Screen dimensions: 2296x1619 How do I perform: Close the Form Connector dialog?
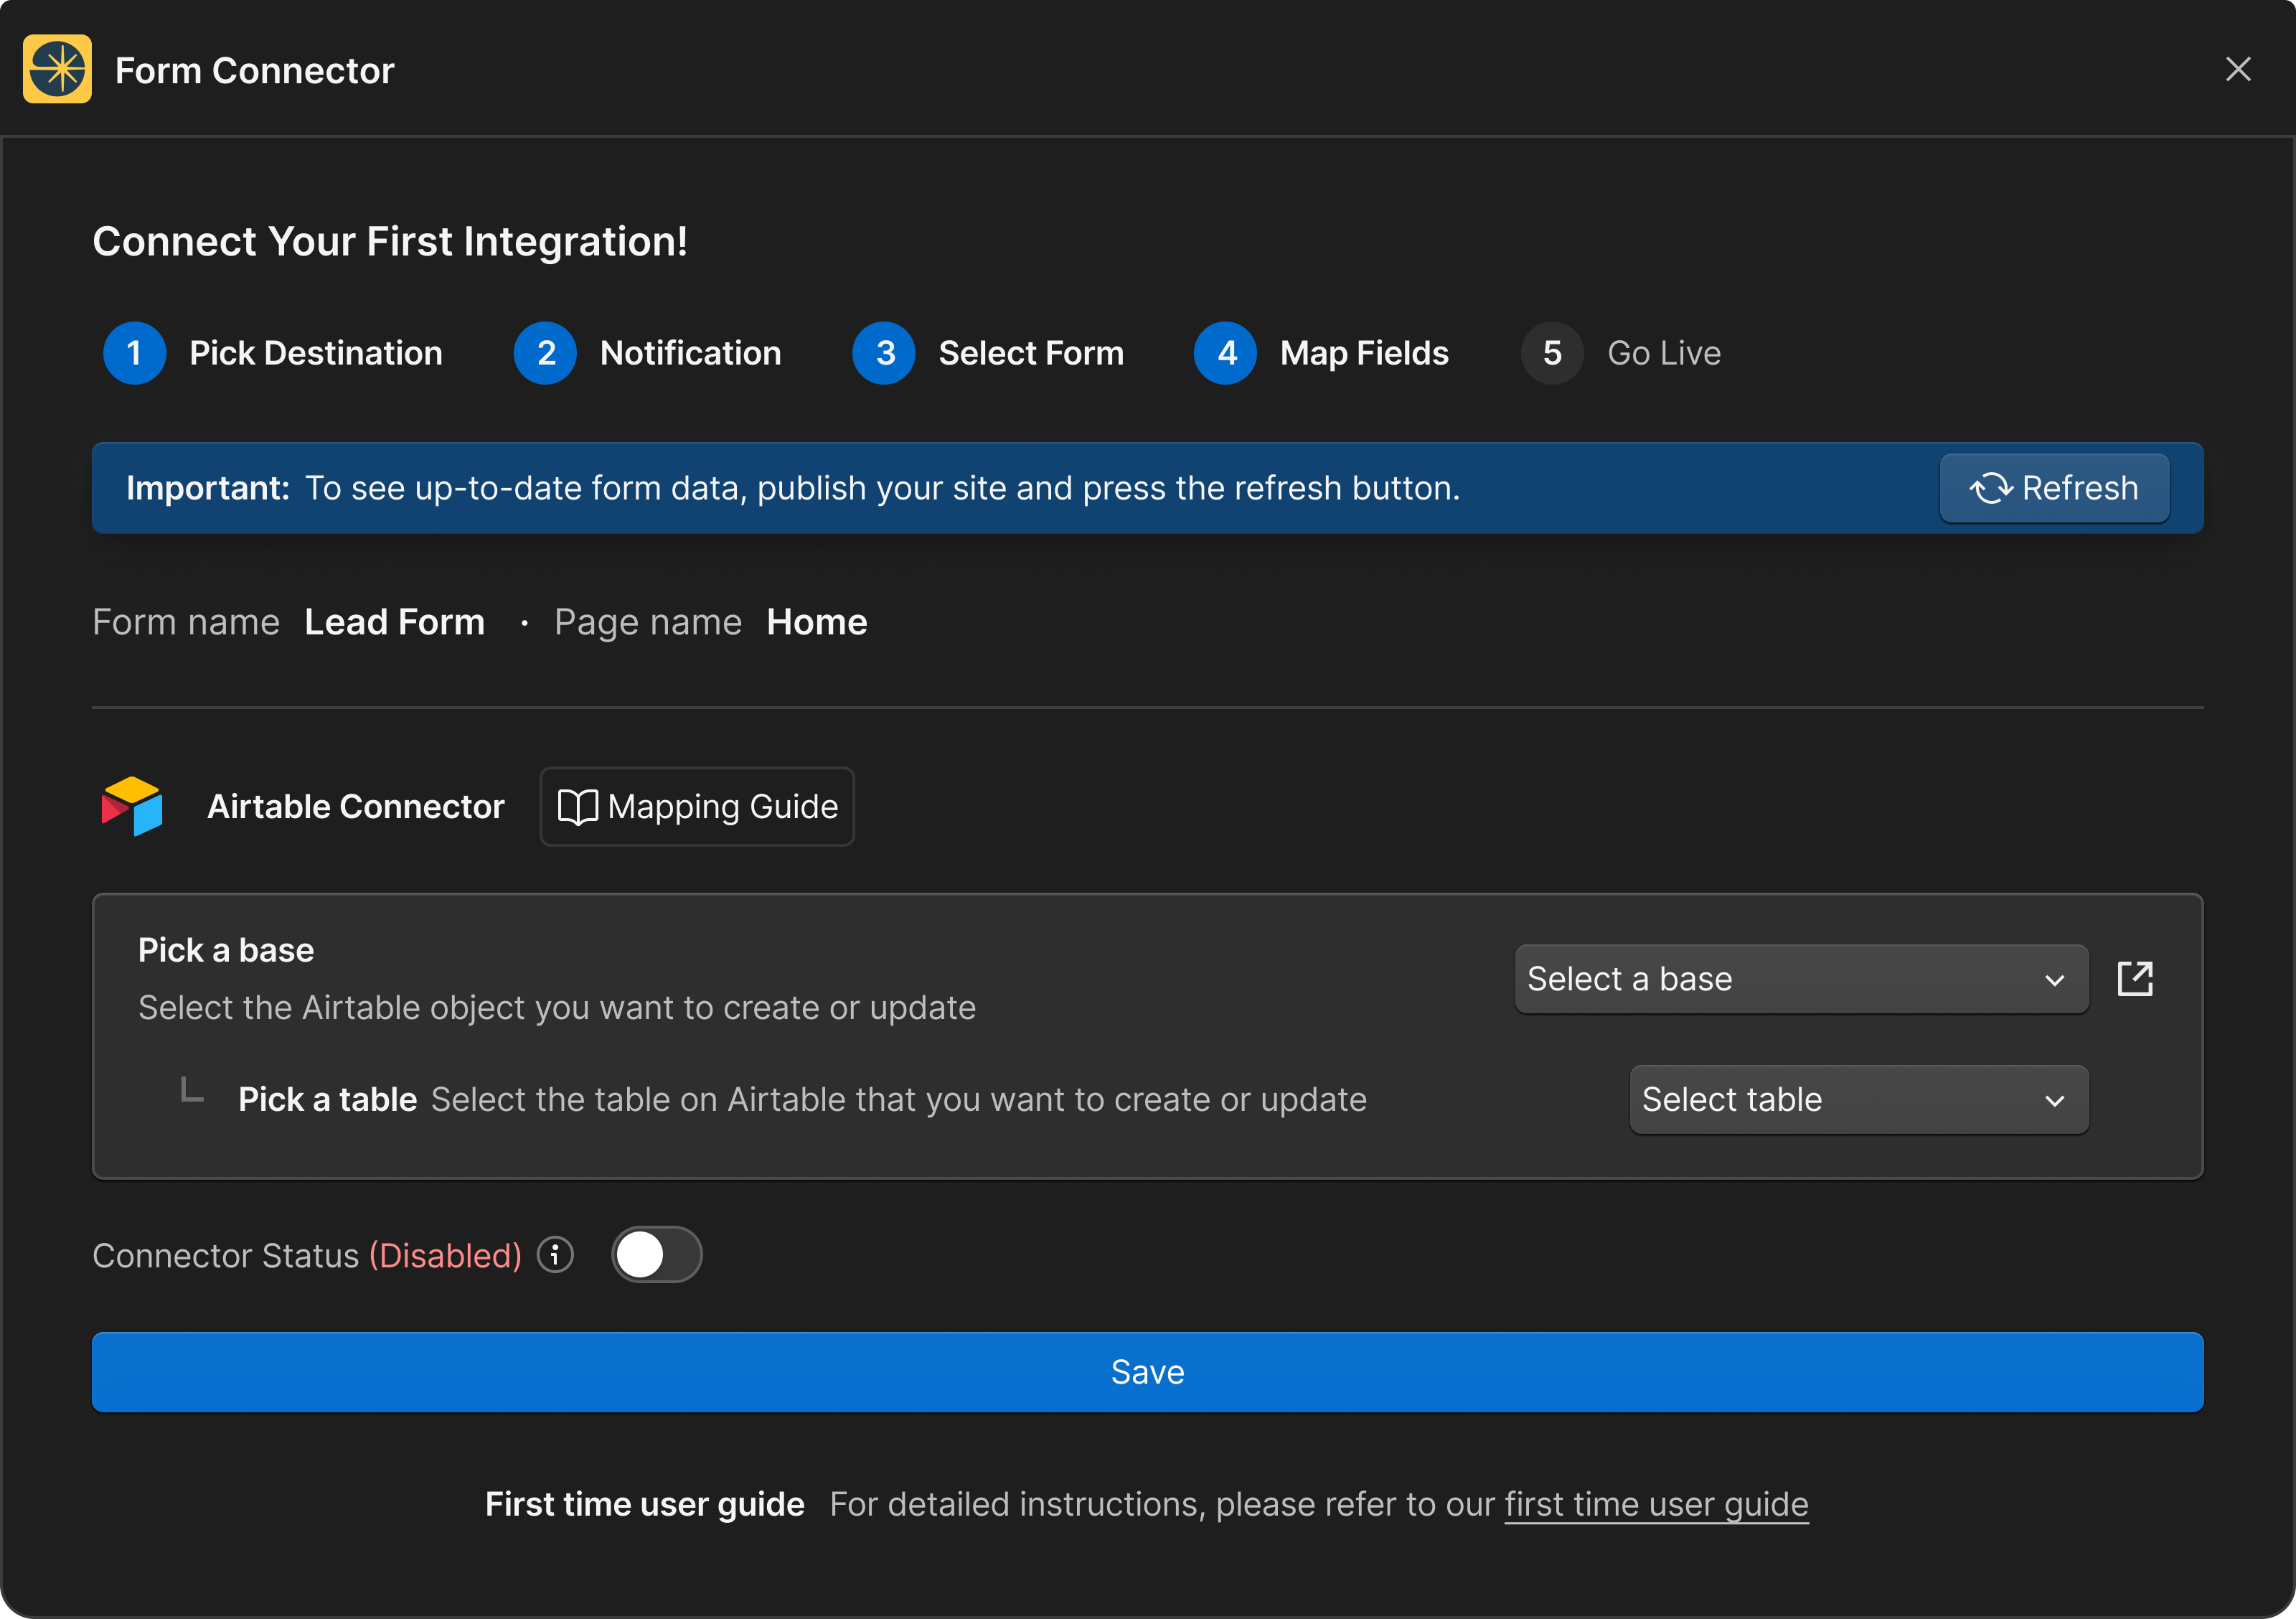tap(2238, 69)
